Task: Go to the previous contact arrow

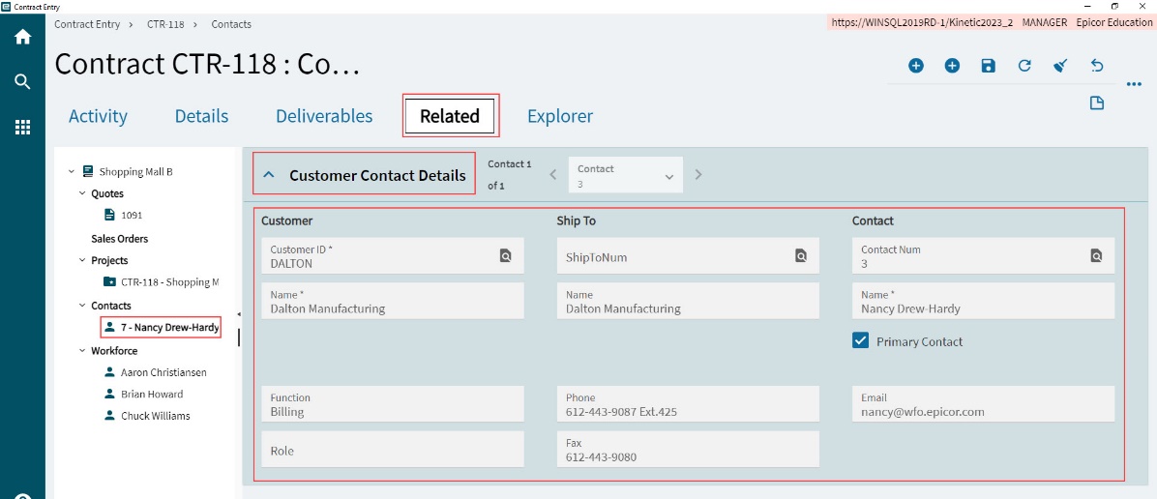Action: coord(552,175)
